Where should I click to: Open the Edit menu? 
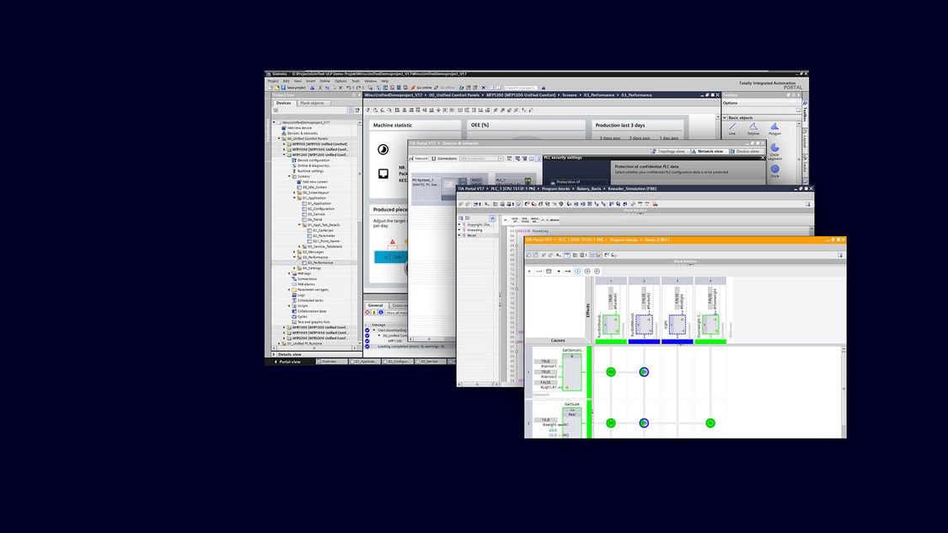pos(286,81)
